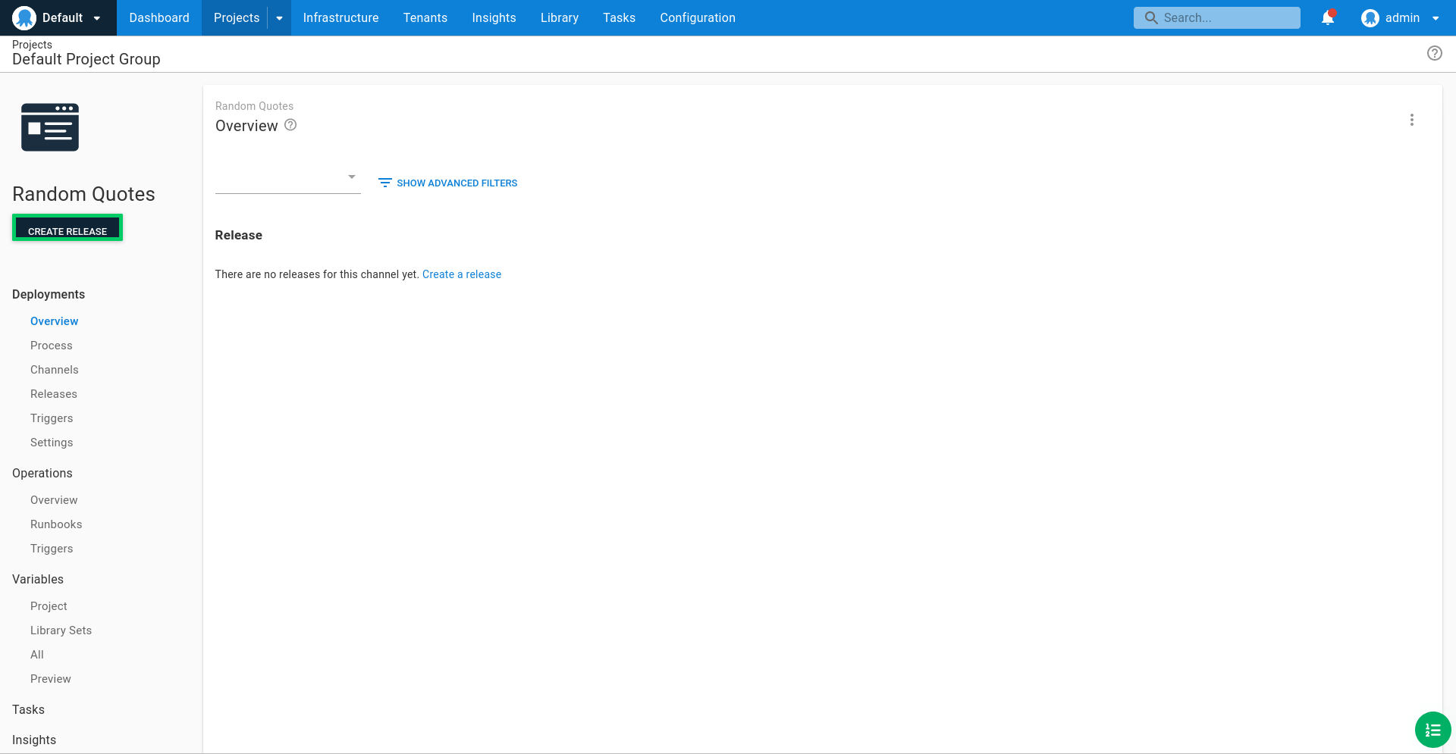Viewport: 1456px width, 754px height.
Task: Open the channel filter dropdown
Action: coord(288,179)
